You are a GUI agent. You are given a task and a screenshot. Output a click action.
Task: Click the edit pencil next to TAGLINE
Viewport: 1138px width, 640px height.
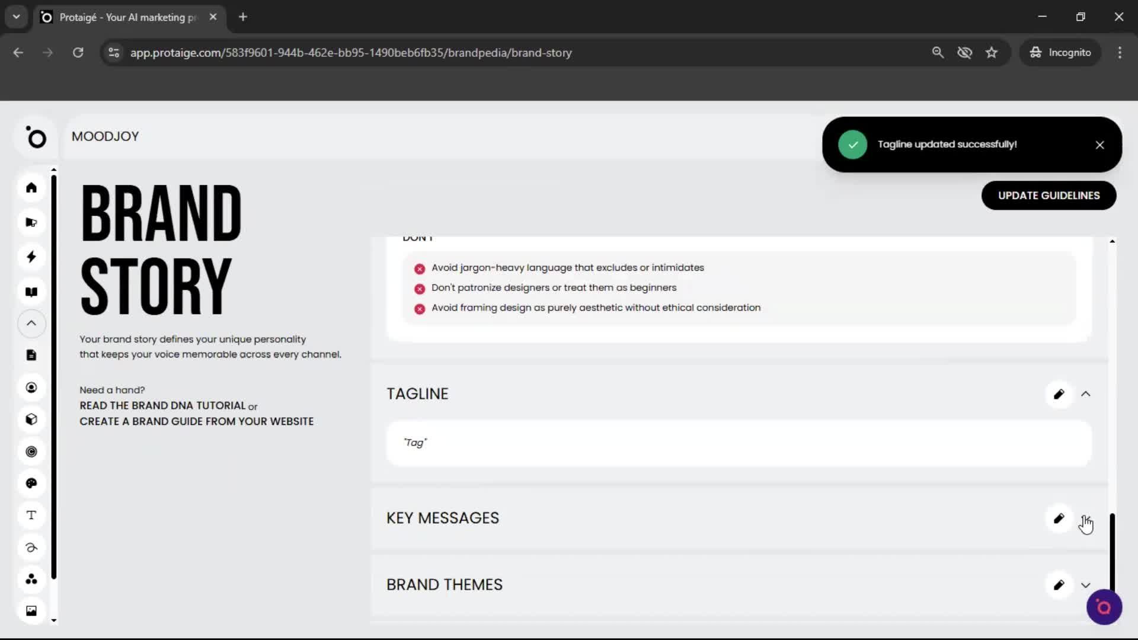(x=1059, y=394)
